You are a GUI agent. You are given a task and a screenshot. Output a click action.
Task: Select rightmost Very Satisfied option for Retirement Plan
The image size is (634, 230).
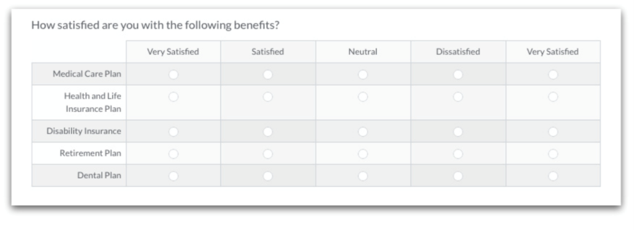point(553,154)
